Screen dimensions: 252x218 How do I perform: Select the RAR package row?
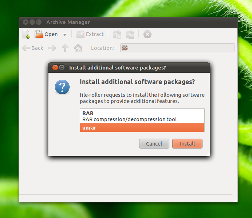pyautogui.click(x=142, y=116)
